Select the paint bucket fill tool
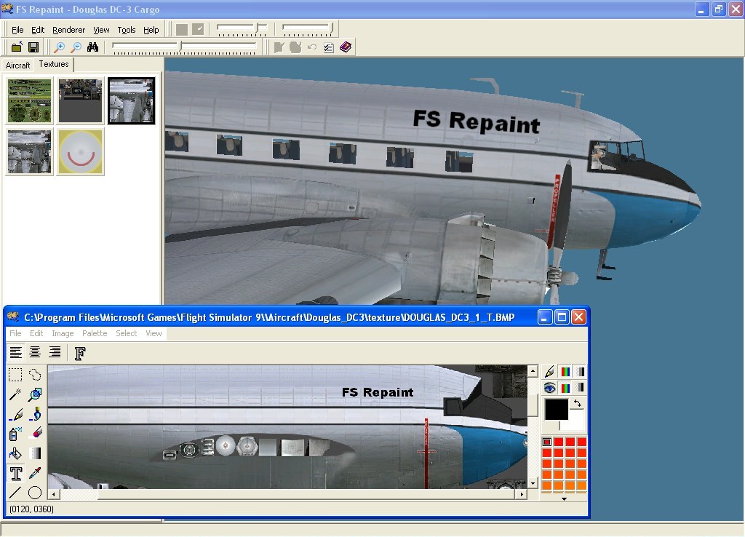 pyautogui.click(x=15, y=453)
